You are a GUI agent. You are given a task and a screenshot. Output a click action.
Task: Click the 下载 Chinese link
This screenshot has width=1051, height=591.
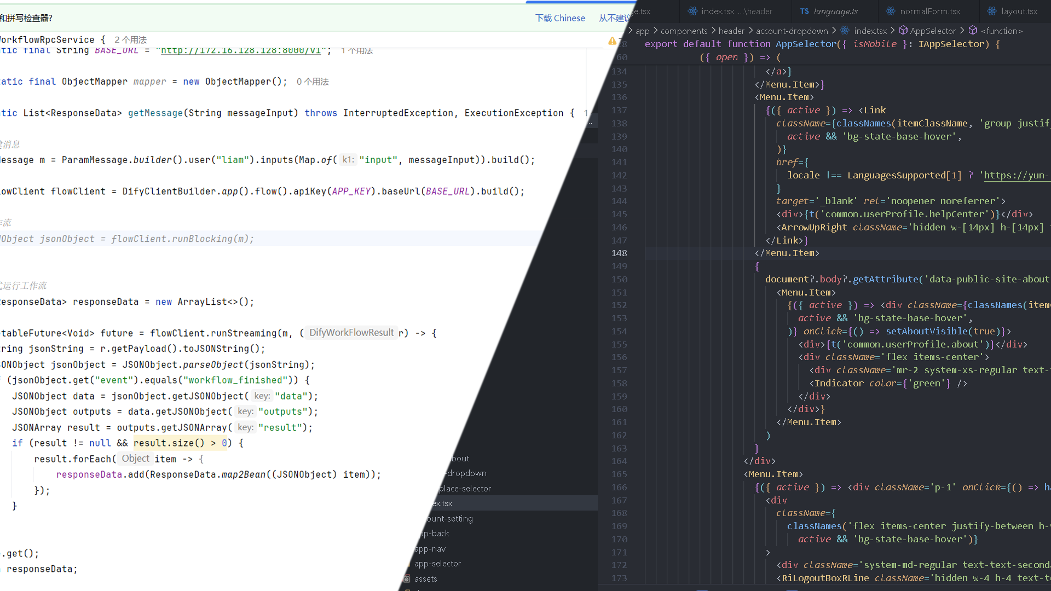click(x=560, y=18)
